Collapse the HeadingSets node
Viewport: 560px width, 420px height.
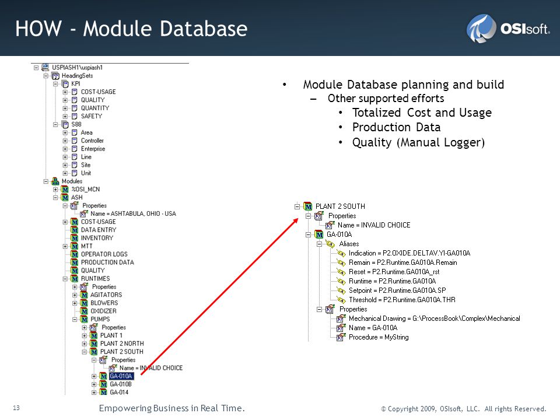45,76
